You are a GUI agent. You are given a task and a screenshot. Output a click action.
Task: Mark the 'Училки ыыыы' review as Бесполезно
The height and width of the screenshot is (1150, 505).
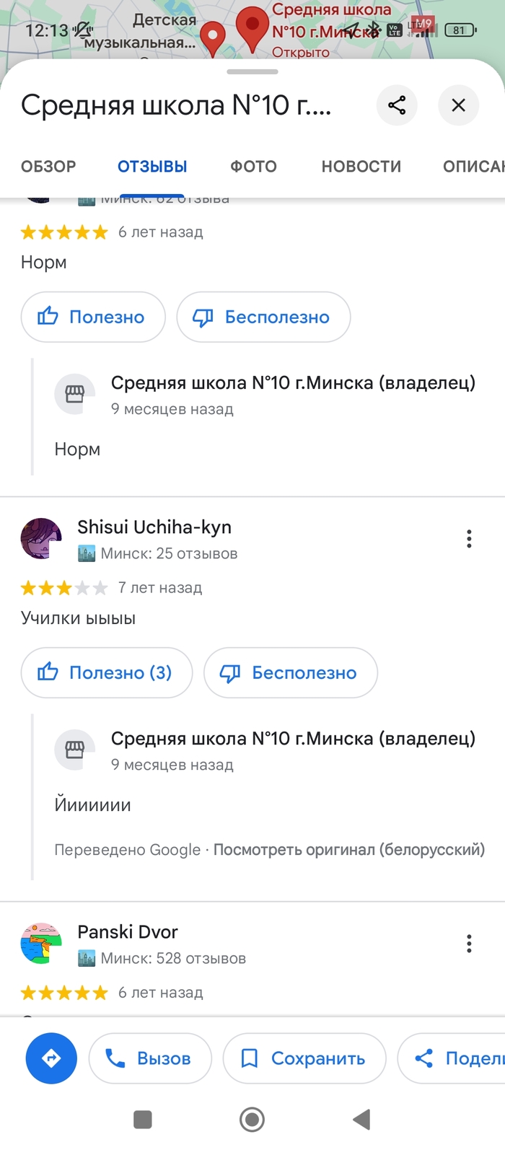(290, 672)
